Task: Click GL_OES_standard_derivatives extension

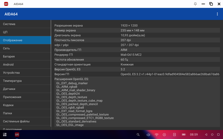Action: pyautogui.click(x=76, y=121)
